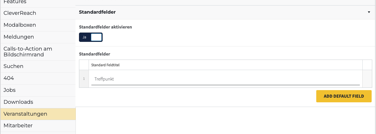
Task: Click row number 1 handle
Action: click(x=84, y=79)
